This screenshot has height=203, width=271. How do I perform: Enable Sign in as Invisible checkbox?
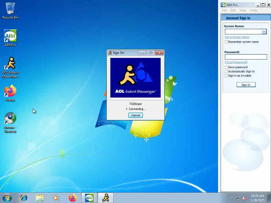(227, 76)
